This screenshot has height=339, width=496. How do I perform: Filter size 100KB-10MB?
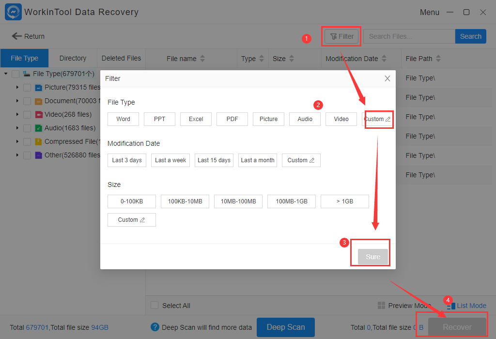(185, 201)
